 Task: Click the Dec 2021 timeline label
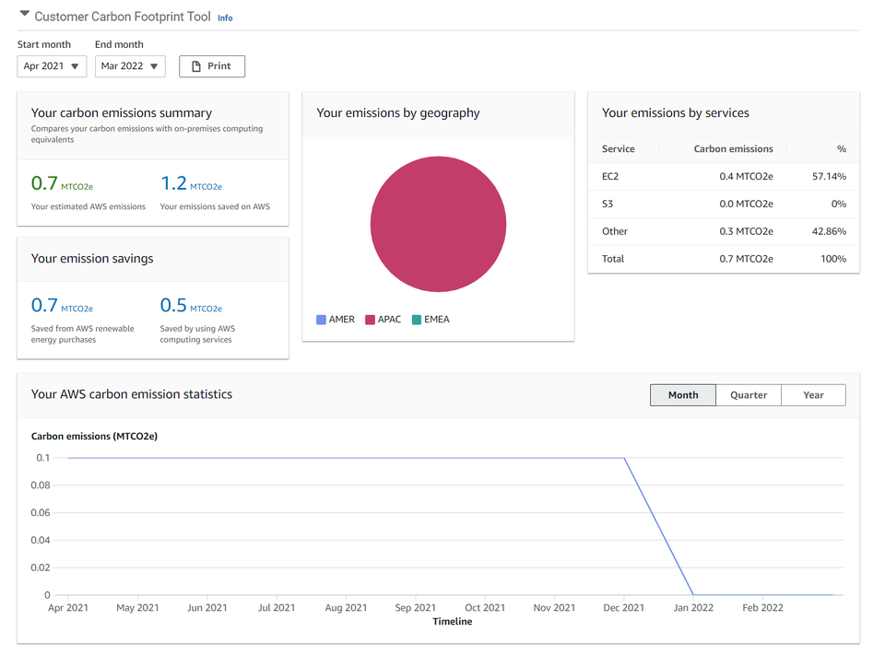pos(624,608)
